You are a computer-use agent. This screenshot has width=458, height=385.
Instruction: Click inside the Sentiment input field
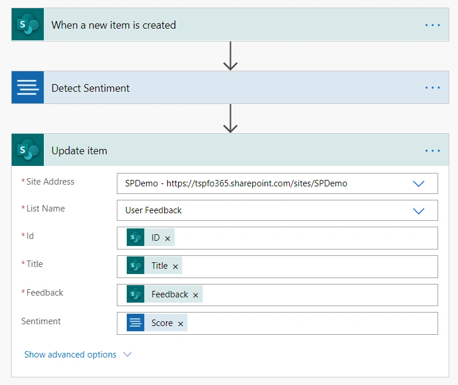pos(277,324)
